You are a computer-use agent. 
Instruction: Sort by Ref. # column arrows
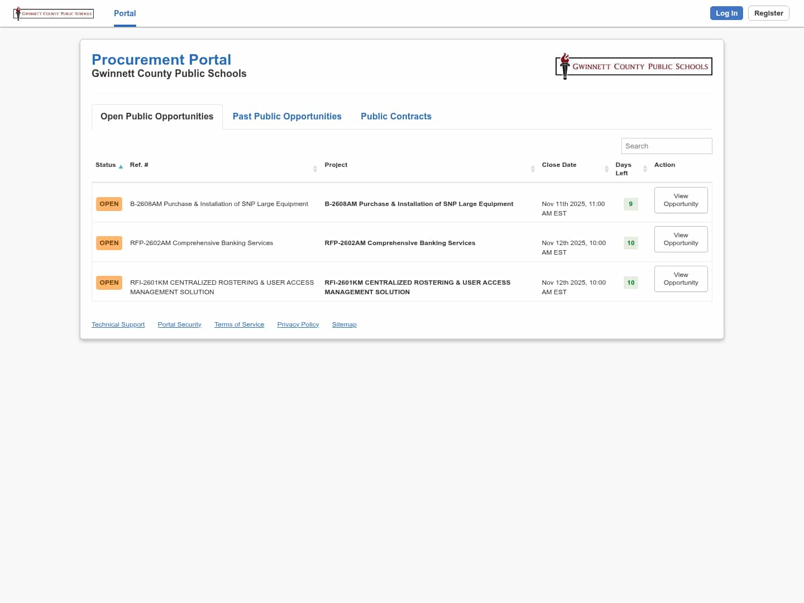(x=315, y=169)
